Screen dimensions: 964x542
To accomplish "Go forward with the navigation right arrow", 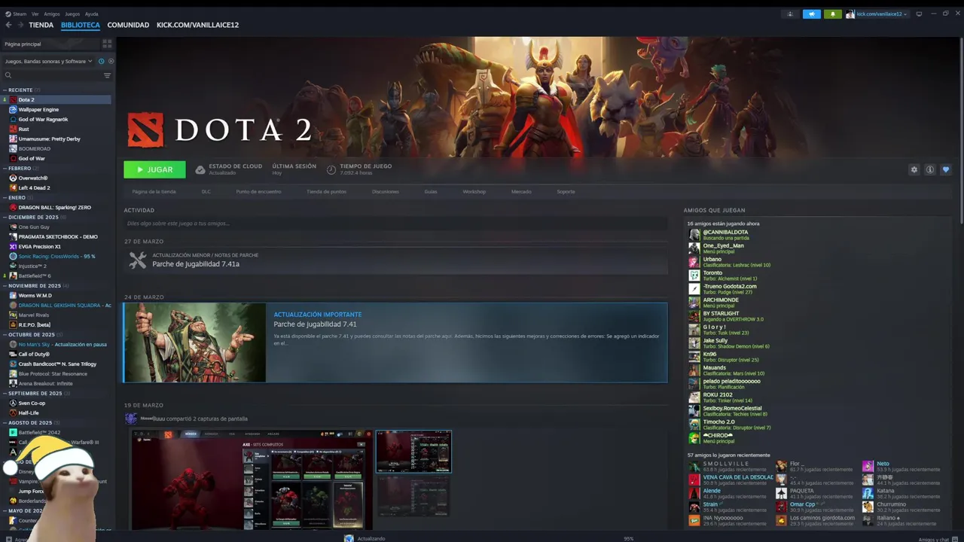I will click(20, 25).
